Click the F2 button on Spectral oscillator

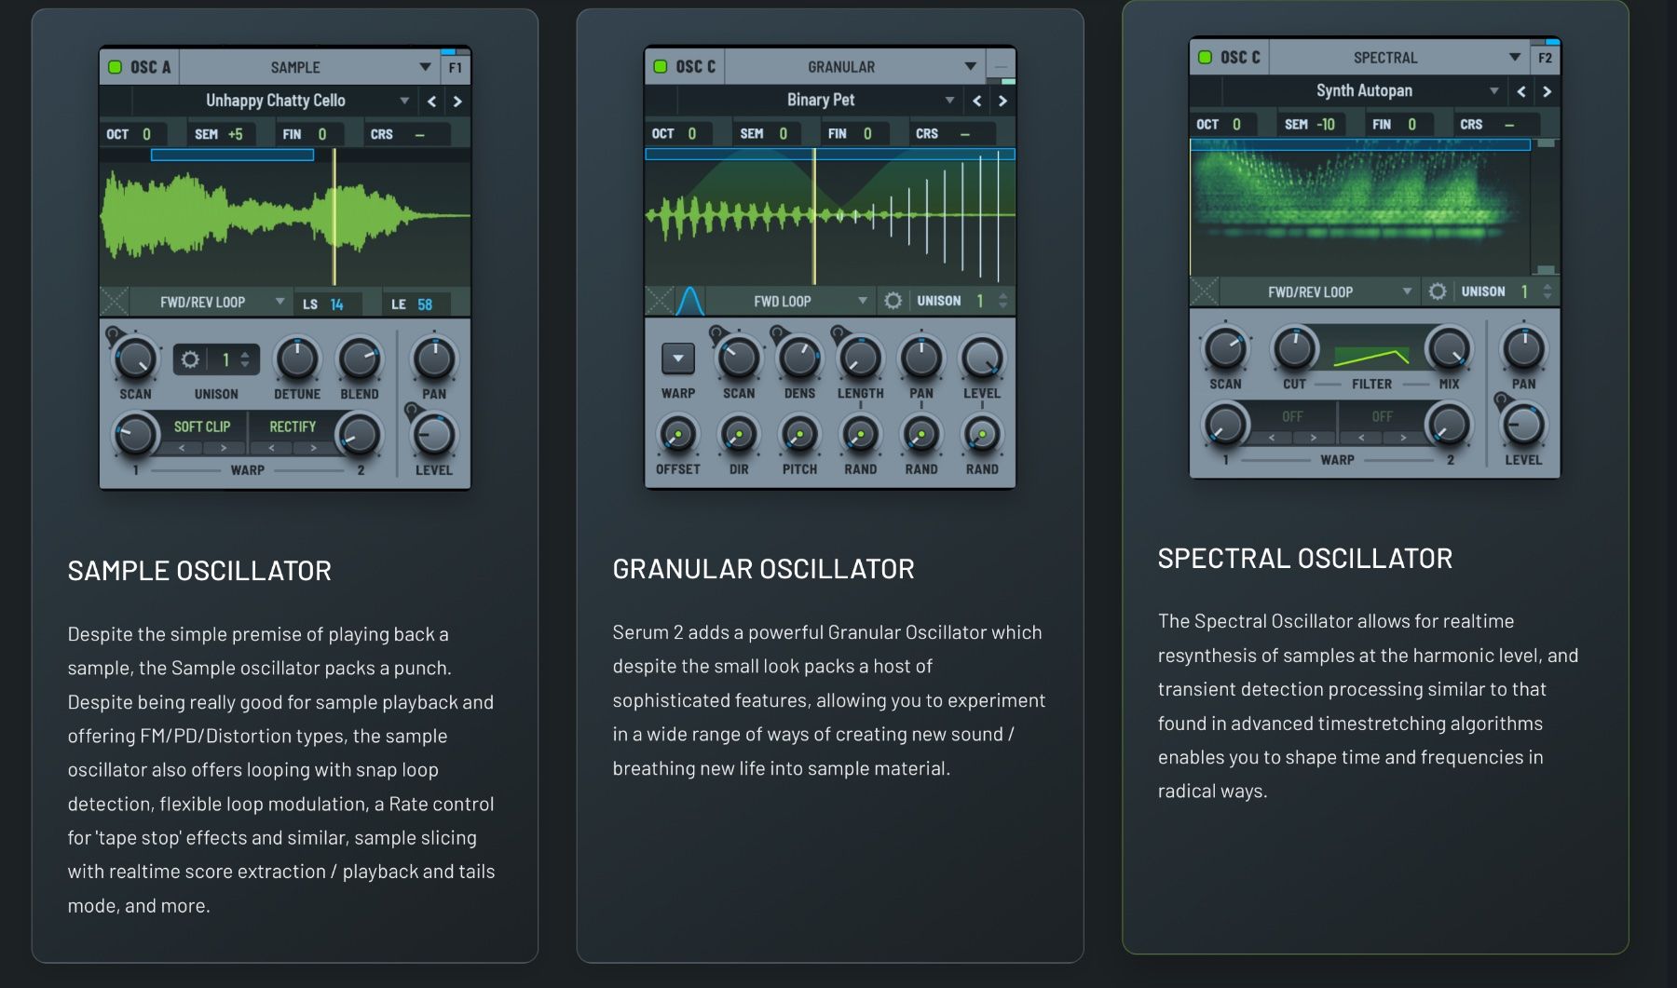tap(1545, 58)
